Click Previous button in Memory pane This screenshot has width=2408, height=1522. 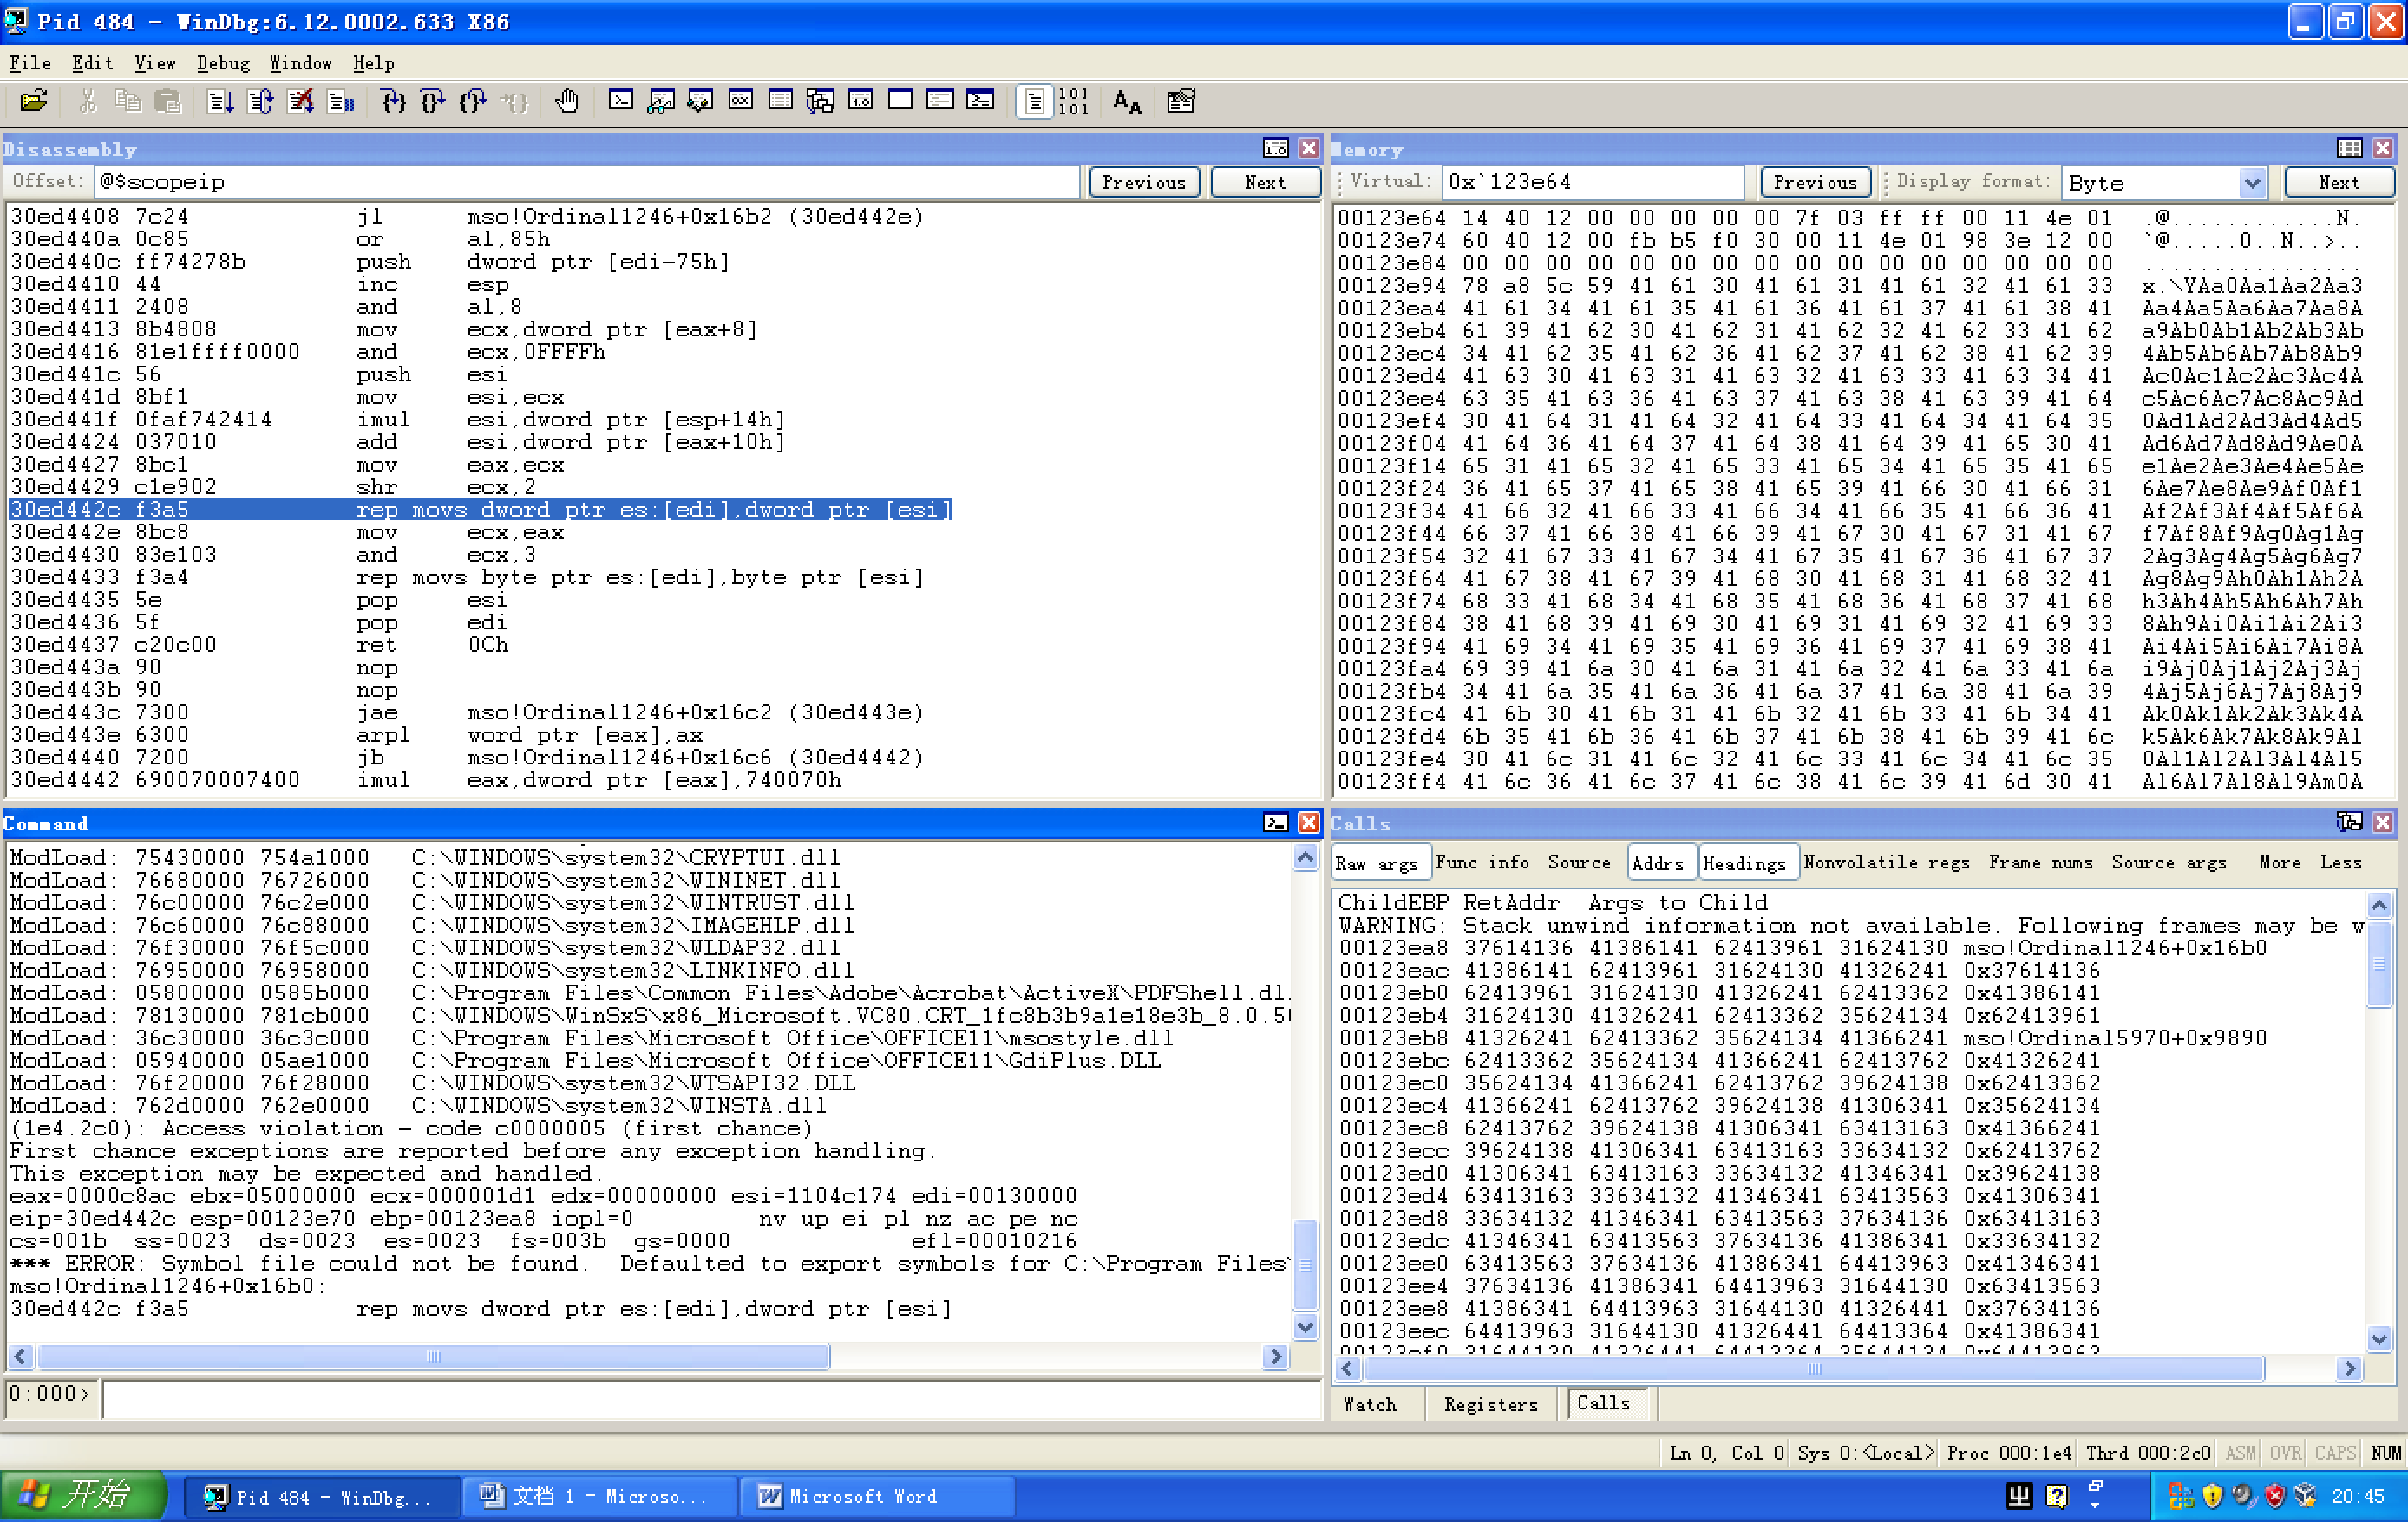[1814, 183]
